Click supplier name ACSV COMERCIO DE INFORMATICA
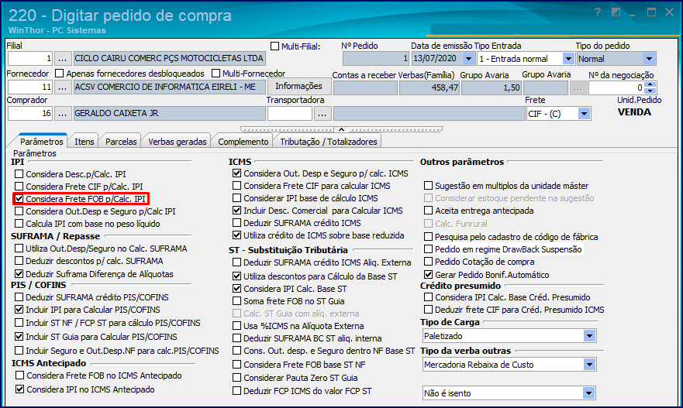This screenshot has height=408, width=683. 170,87
